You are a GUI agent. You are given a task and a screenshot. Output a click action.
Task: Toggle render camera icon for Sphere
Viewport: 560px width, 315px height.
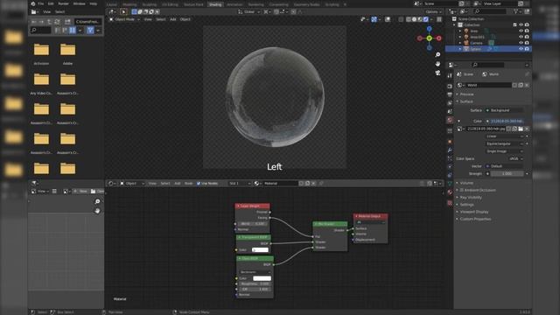click(527, 49)
